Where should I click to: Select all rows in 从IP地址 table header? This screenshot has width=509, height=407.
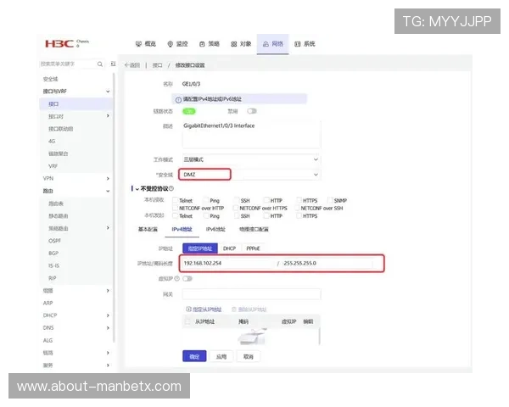point(187,321)
